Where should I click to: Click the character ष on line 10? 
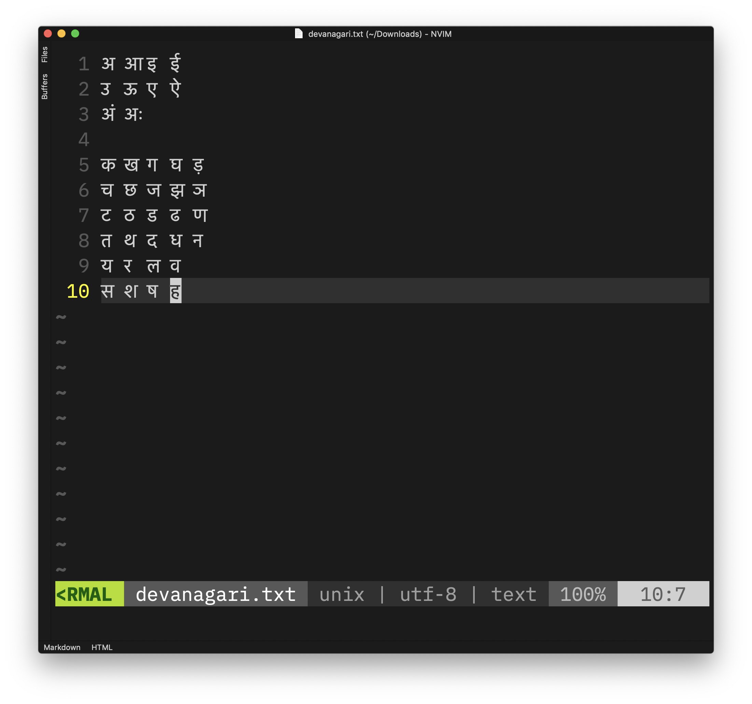152,291
